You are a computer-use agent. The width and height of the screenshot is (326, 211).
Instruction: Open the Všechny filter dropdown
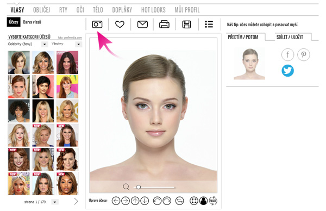[x=79, y=44]
